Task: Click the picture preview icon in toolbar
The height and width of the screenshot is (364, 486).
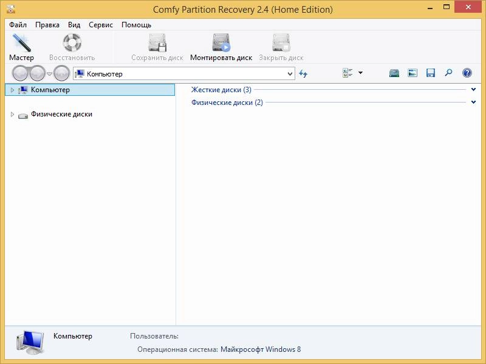Action: [412, 73]
